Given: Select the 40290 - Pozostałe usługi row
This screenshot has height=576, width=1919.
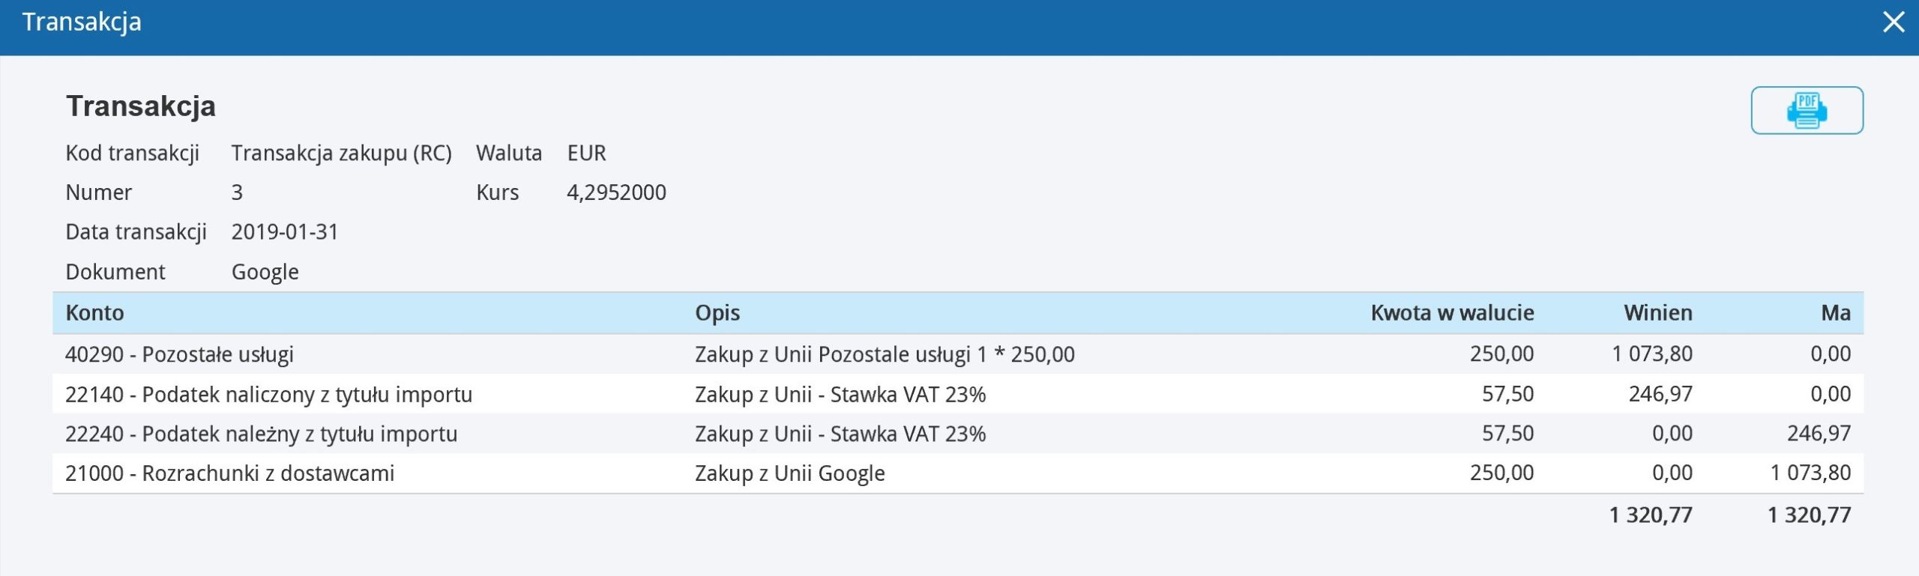Looking at the screenshot, I should click(958, 354).
